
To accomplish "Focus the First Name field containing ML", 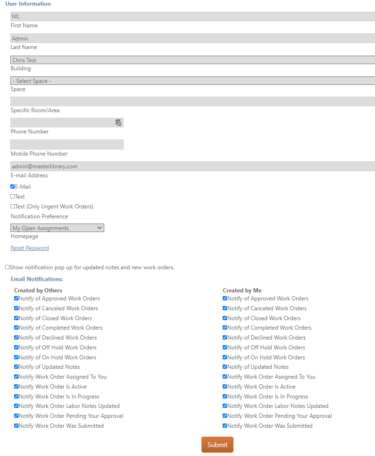I will (x=192, y=17).
